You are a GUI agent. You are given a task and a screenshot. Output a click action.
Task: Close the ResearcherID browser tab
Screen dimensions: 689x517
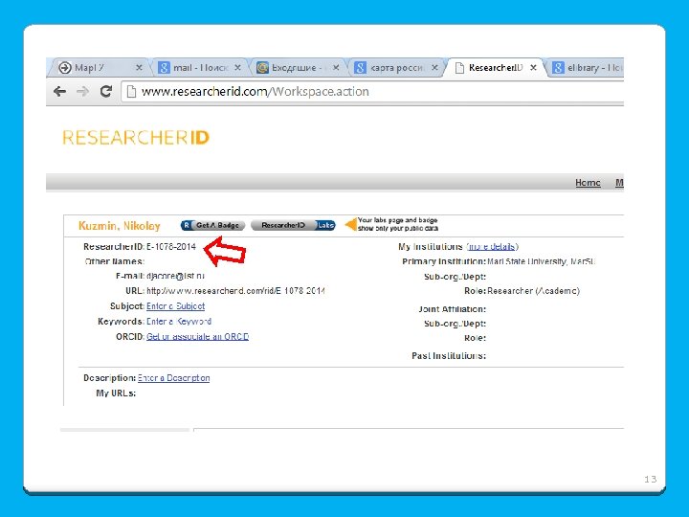tap(533, 68)
